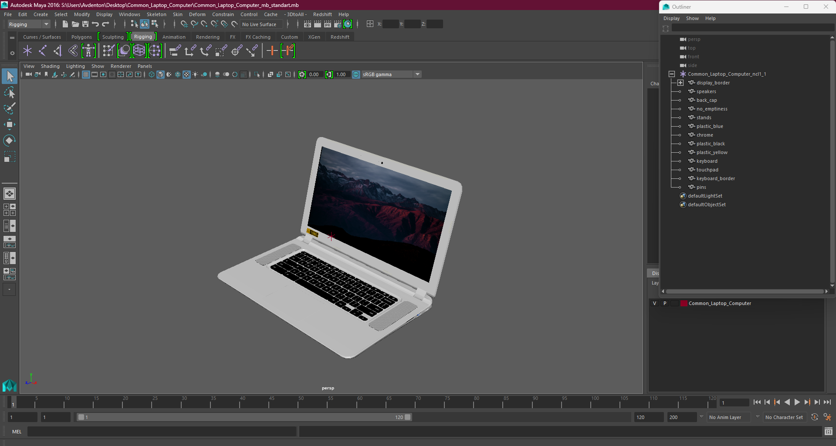836x446 pixels.
Task: Open the Deform menu
Action: click(x=197, y=15)
